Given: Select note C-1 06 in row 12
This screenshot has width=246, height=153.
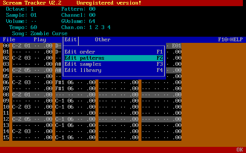Looking at the screenshot, I should pyautogui.click(x=64, y=119).
